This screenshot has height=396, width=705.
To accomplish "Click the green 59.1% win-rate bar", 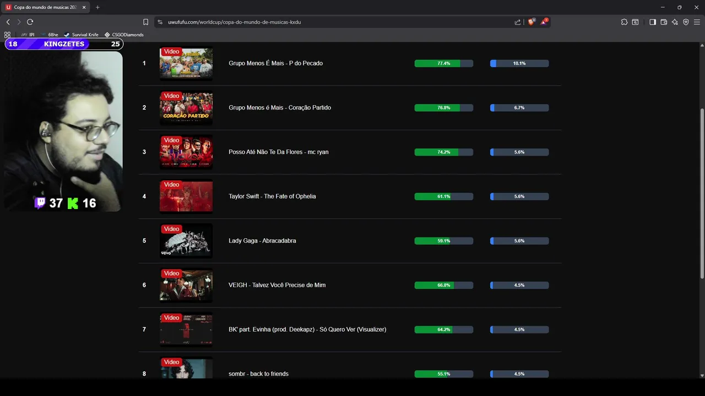I will coord(444,241).
